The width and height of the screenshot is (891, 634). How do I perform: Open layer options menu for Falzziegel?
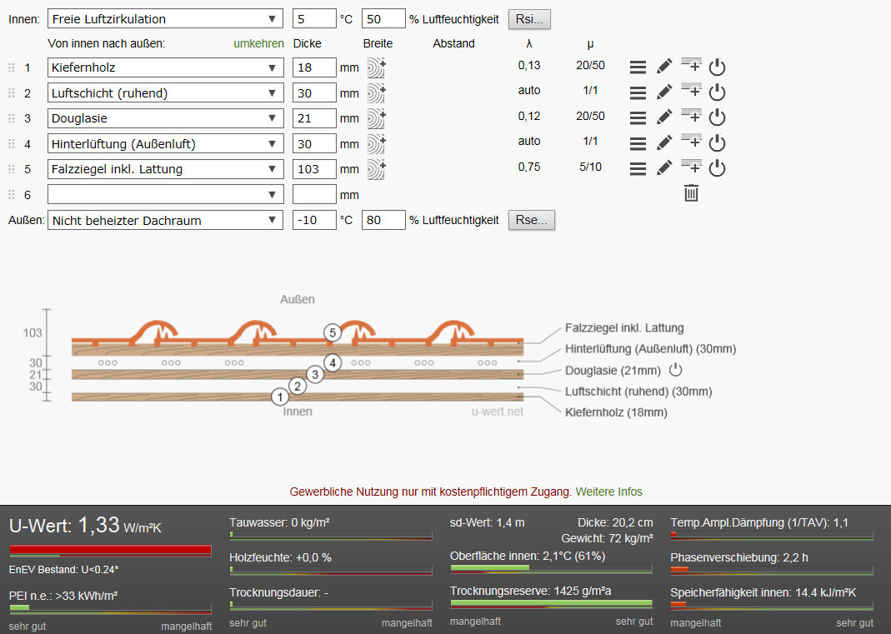coord(638,169)
